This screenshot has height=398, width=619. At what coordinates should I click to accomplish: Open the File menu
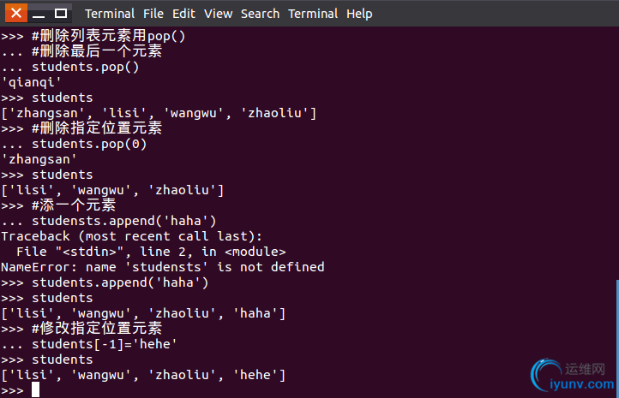point(153,14)
